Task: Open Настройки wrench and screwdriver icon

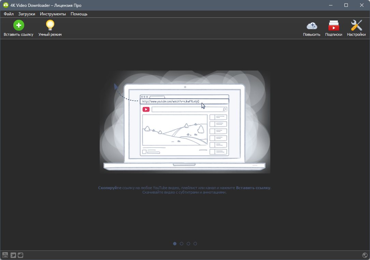Action: click(356, 25)
